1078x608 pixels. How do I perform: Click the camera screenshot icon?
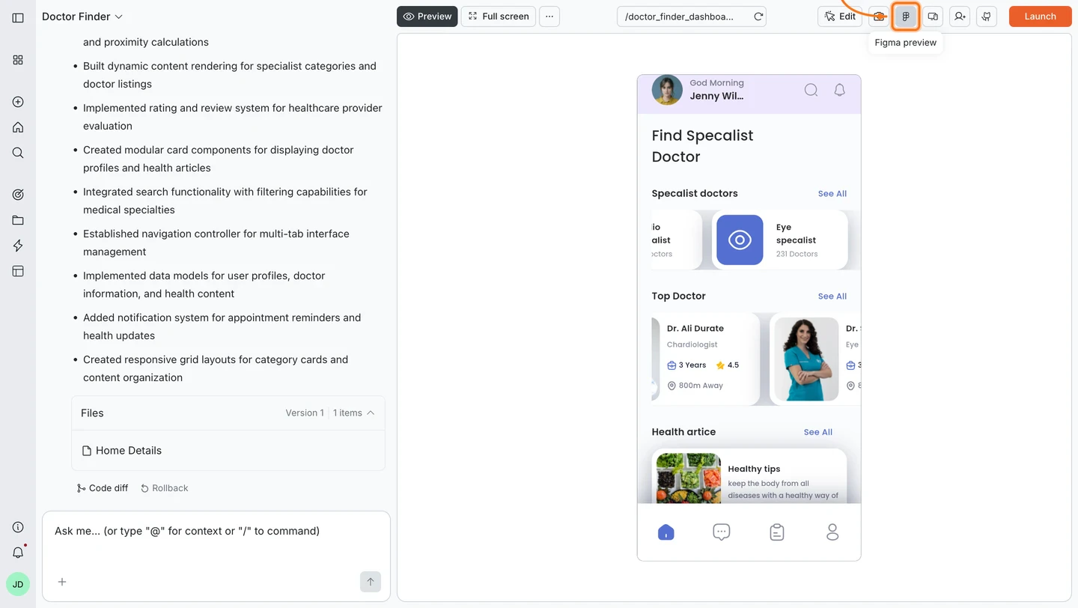pyautogui.click(x=879, y=16)
